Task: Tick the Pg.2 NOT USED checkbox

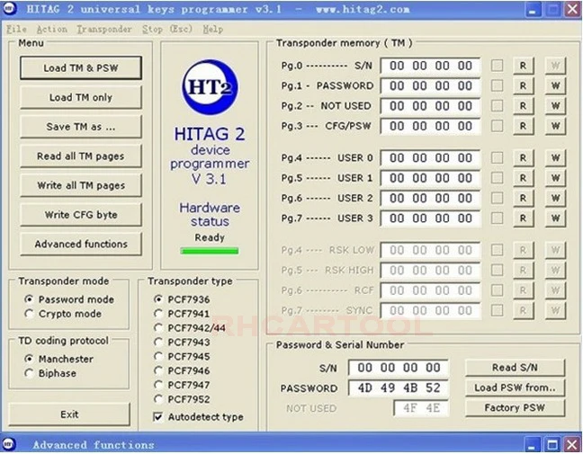Action: pos(498,106)
